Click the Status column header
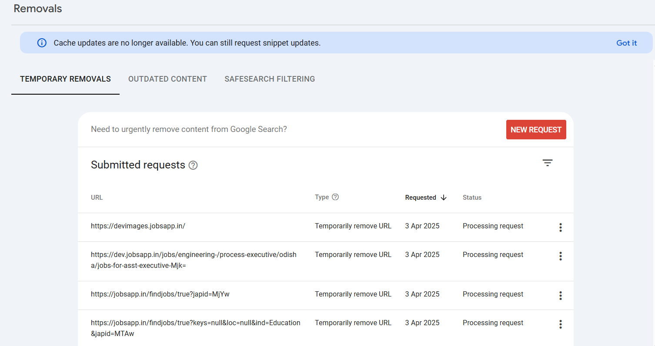This screenshot has height=346, width=655. click(x=472, y=198)
